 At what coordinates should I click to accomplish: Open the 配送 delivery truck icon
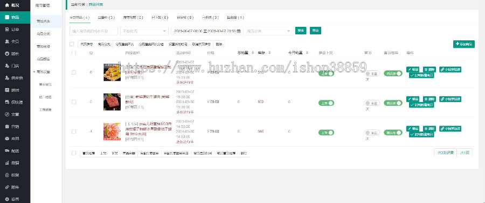pos(7,150)
